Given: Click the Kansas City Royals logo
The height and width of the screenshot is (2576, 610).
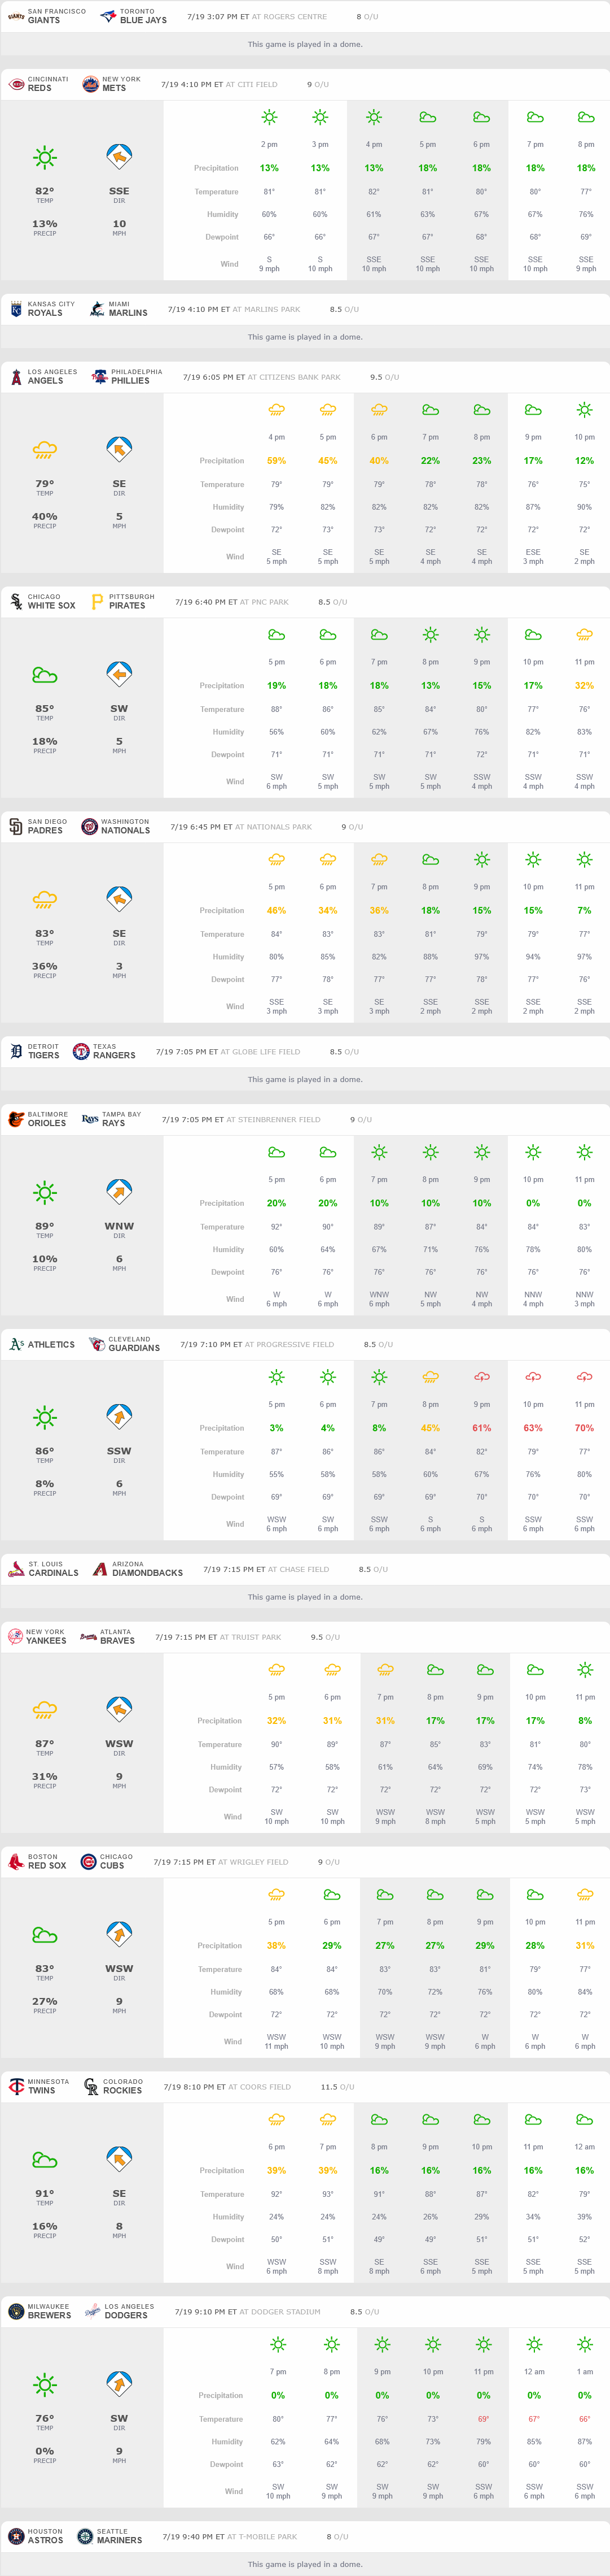Looking at the screenshot, I should [x=16, y=309].
